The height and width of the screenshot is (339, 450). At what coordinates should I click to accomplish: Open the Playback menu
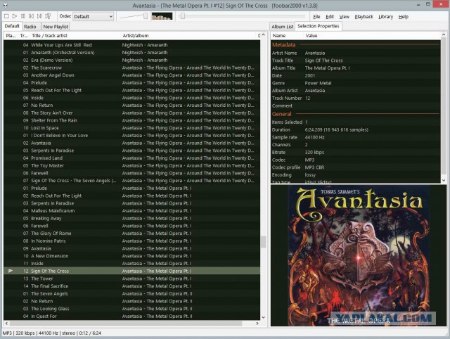[364, 17]
